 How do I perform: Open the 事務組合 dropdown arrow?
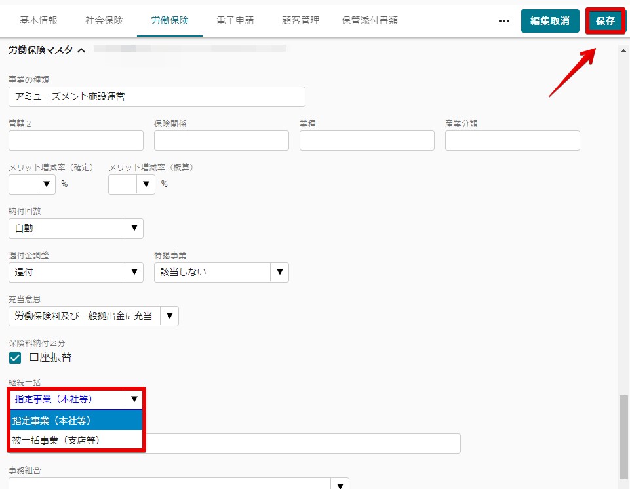click(340, 485)
